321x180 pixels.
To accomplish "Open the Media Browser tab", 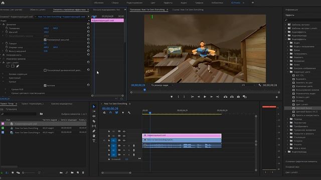I will (62, 103).
